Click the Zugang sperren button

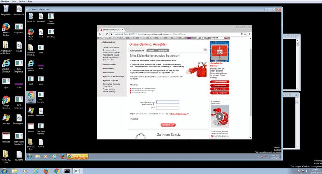tap(219, 89)
